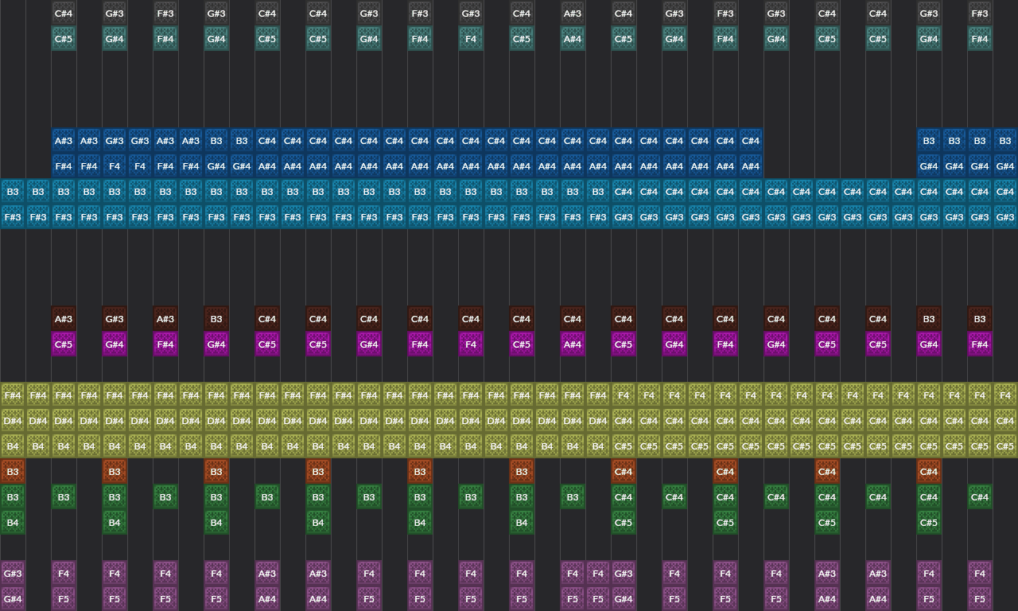Select the leftmost purple G#3 note block
This screenshot has width=1018, height=611.
tap(13, 574)
